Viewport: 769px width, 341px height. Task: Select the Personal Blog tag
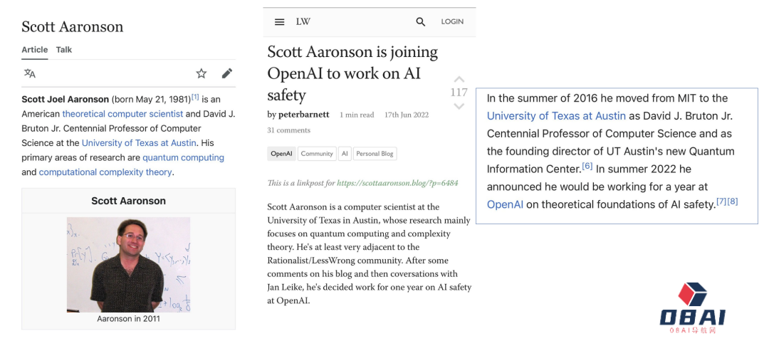tap(375, 154)
